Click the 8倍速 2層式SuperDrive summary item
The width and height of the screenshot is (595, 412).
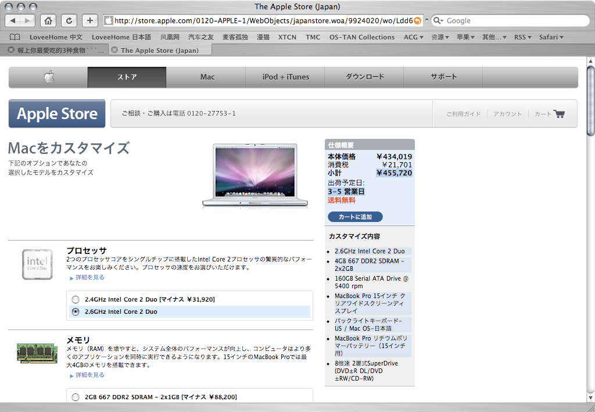point(366,371)
